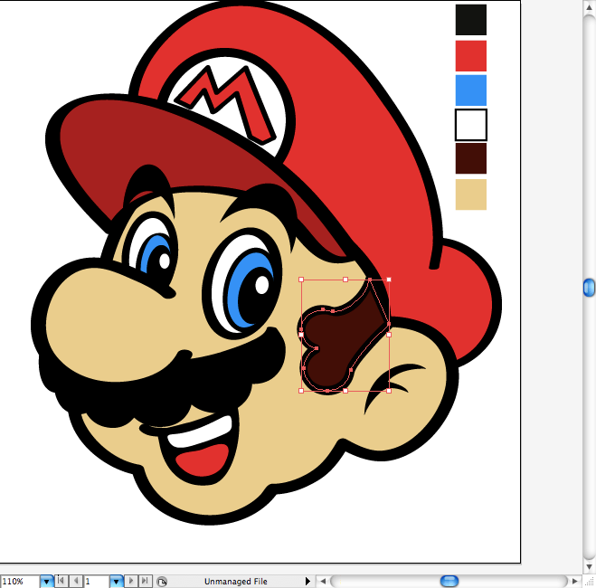Click the horizontal scrollbar right arrow
This screenshot has width=596, height=588.
click(574, 581)
